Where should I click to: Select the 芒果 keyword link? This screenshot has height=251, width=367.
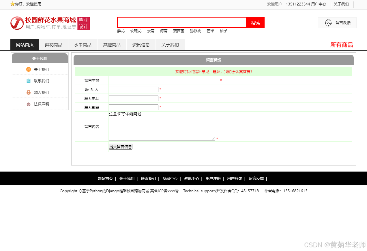pyautogui.click(x=210, y=31)
